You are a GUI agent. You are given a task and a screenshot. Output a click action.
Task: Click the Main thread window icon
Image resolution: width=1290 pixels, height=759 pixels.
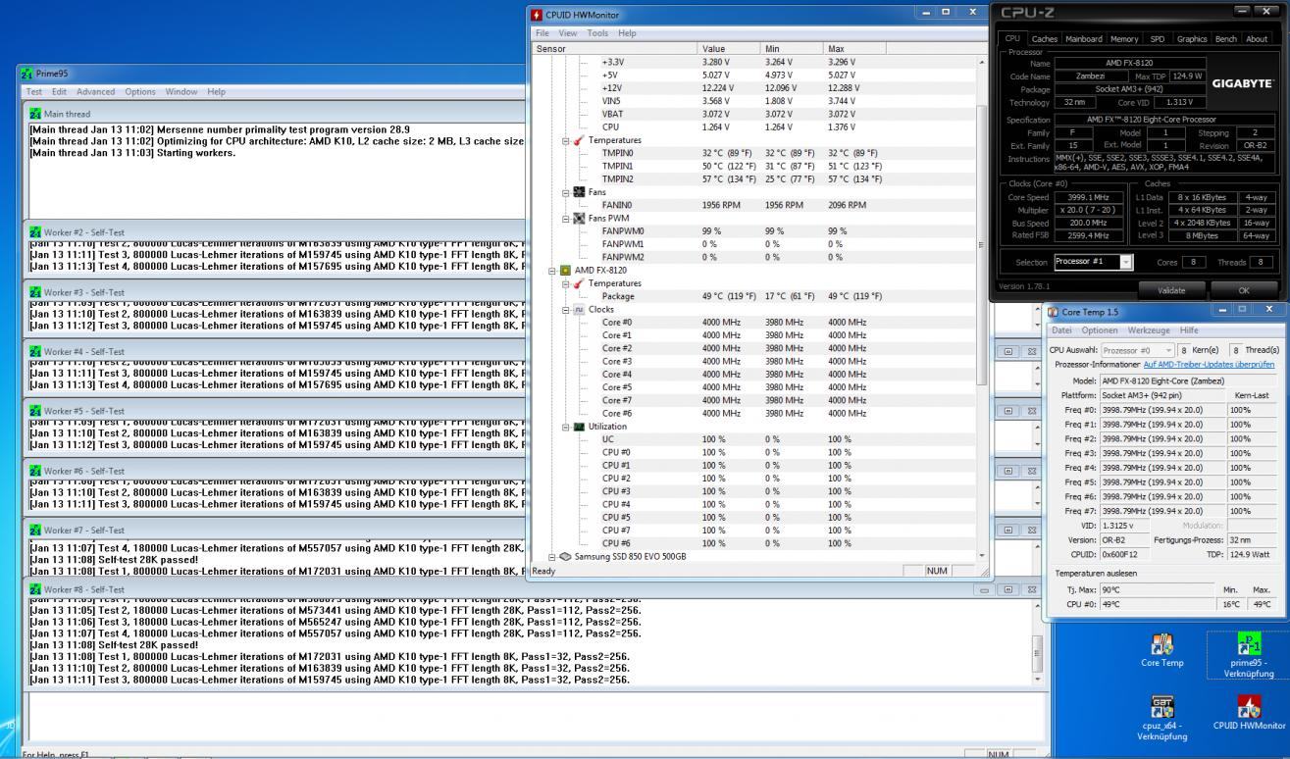36,114
